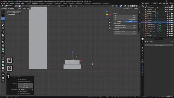Viewport: 174px width, 98px height.
Task: Open the Select Box drag dropdown
Action: coord(26,8)
